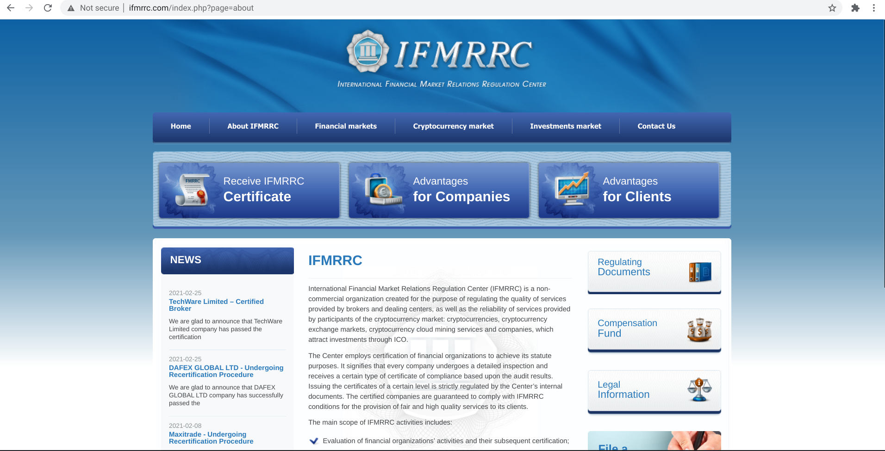Open DAFEX GLOBAL LTD recertification news link
The image size is (885, 451).
226,371
